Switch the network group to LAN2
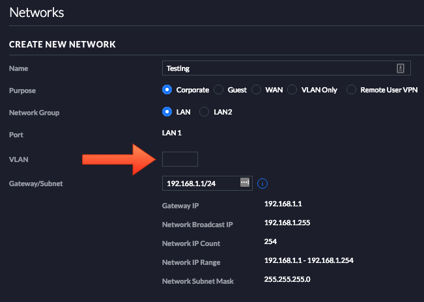 pyautogui.click(x=204, y=112)
